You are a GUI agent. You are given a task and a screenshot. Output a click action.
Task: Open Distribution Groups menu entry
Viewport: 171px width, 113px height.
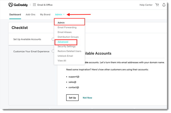pyautogui.click(x=68, y=37)
